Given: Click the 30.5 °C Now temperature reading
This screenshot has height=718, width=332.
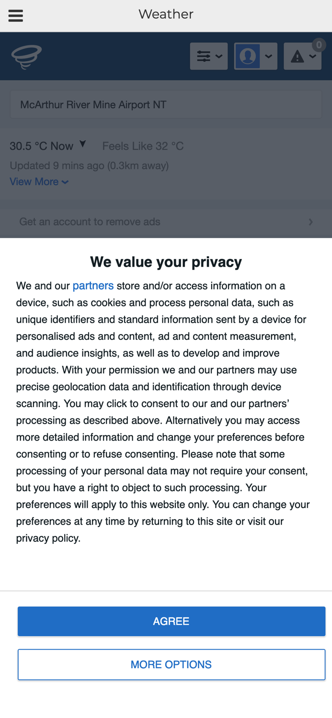Looking at the screenshot, I should [x=42, y=146].
